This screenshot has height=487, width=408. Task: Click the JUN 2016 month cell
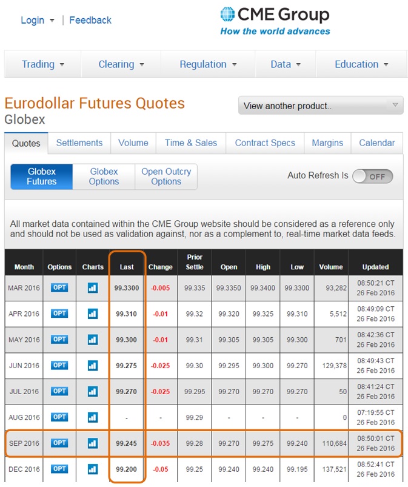pyautogui.click(x=24, y=366)
